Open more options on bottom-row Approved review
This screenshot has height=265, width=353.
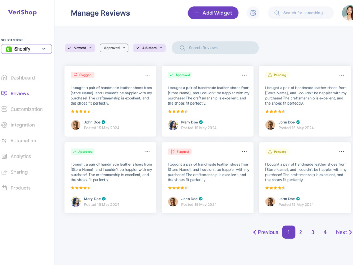147,152
